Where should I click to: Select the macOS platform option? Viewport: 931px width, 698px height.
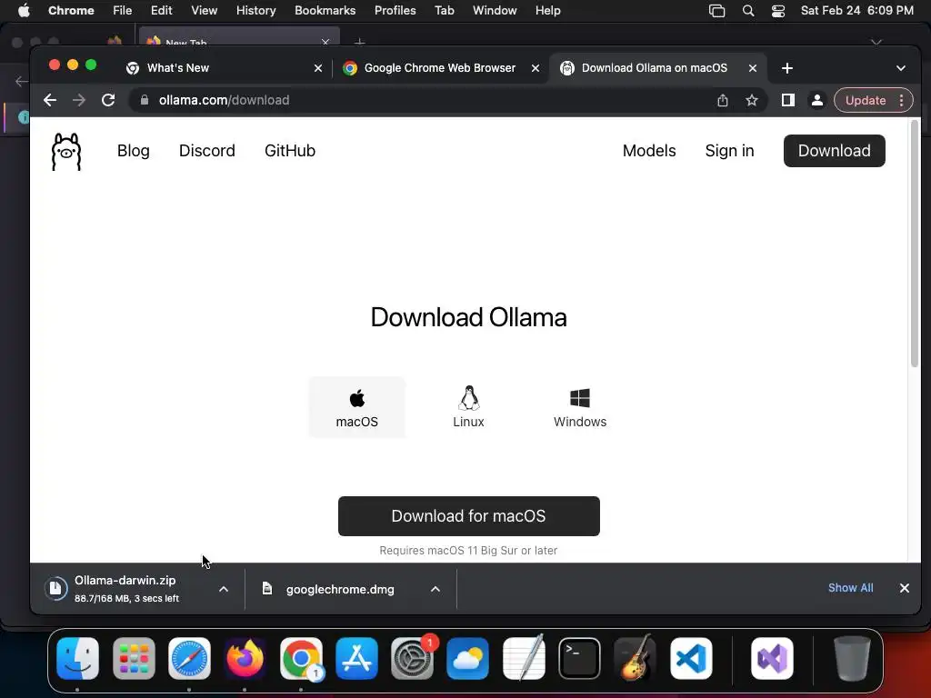[356, 408]
